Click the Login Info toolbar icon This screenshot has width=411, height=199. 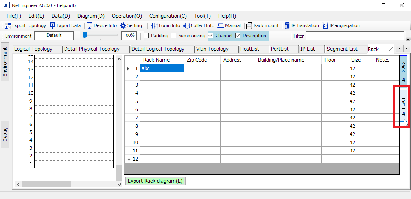(x=155, y=25)
